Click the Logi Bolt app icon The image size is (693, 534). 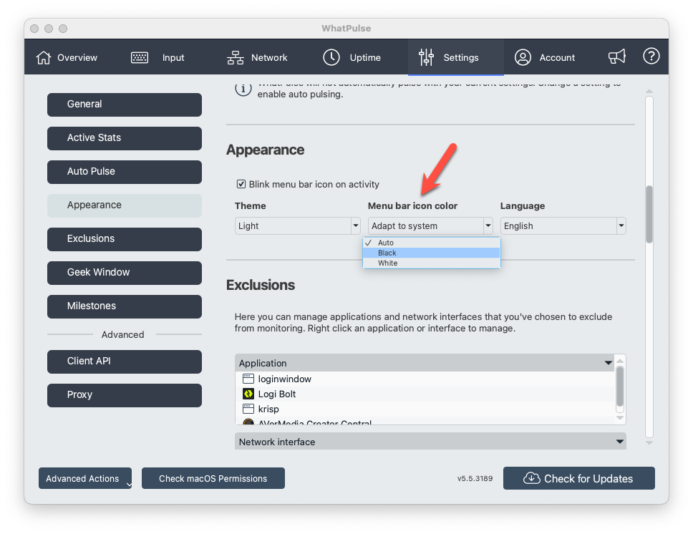tap(248, 394)
